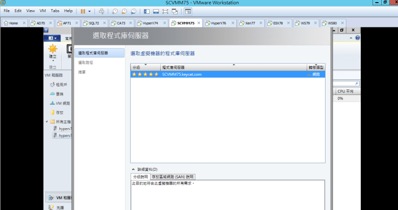Switch to the HyperV76 VM tab
The width and height of the screenshot is (398, 210).
point(218,23)
